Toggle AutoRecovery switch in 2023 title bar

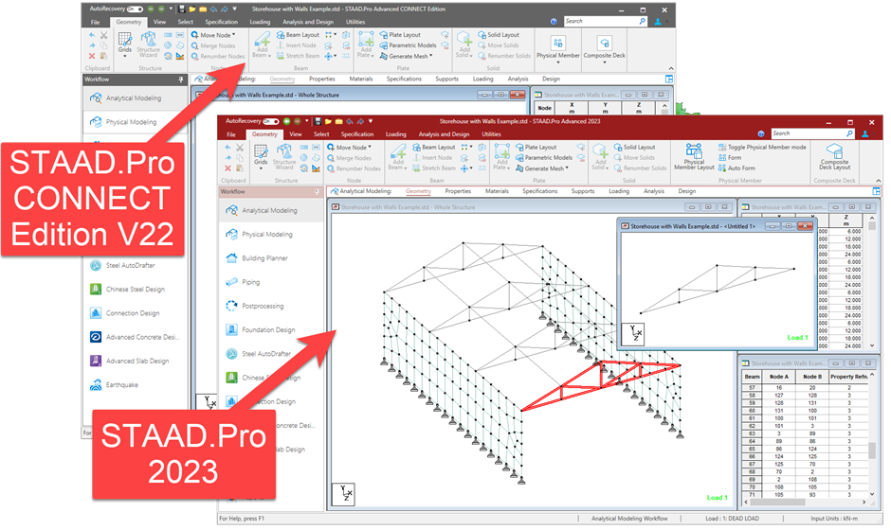tap(271, 121)
